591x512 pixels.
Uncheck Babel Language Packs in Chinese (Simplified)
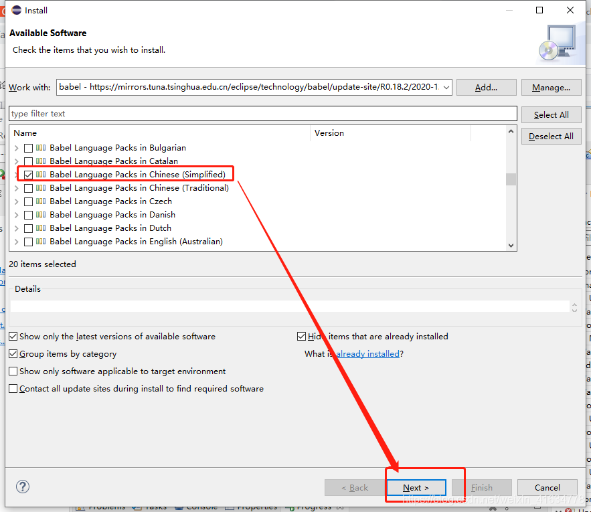click(x=28, y=175)
